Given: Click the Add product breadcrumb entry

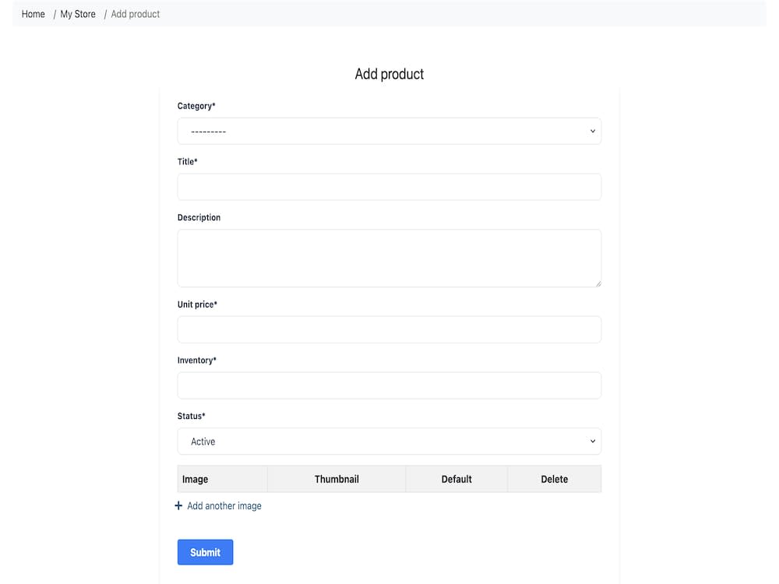Looking at the screenshot, I should click(134, 13).
